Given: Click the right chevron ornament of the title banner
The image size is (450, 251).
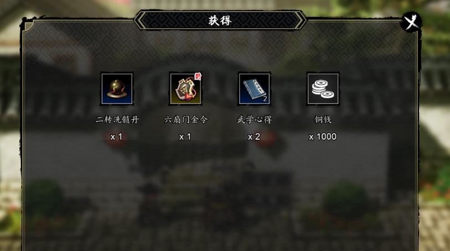Looking at the screenshot, I should tap(300, 20).
